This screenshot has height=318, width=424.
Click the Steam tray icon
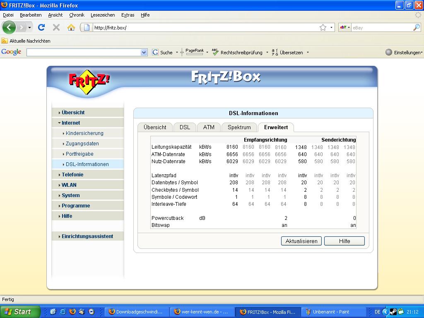click(x=393, y=312)
